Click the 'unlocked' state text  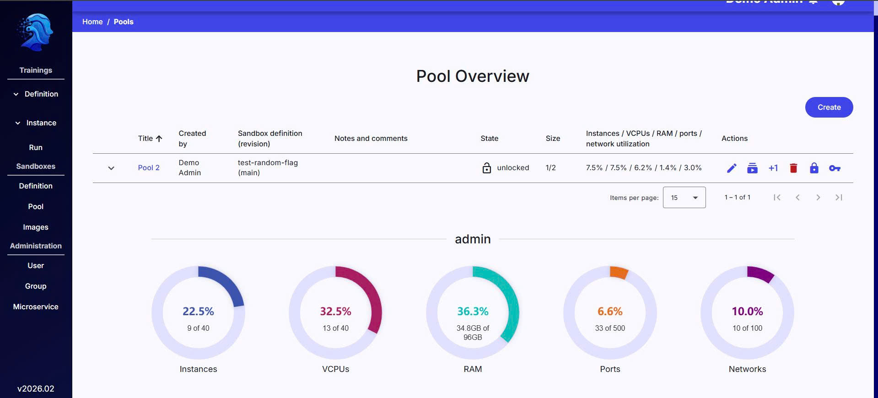(513, 168)
